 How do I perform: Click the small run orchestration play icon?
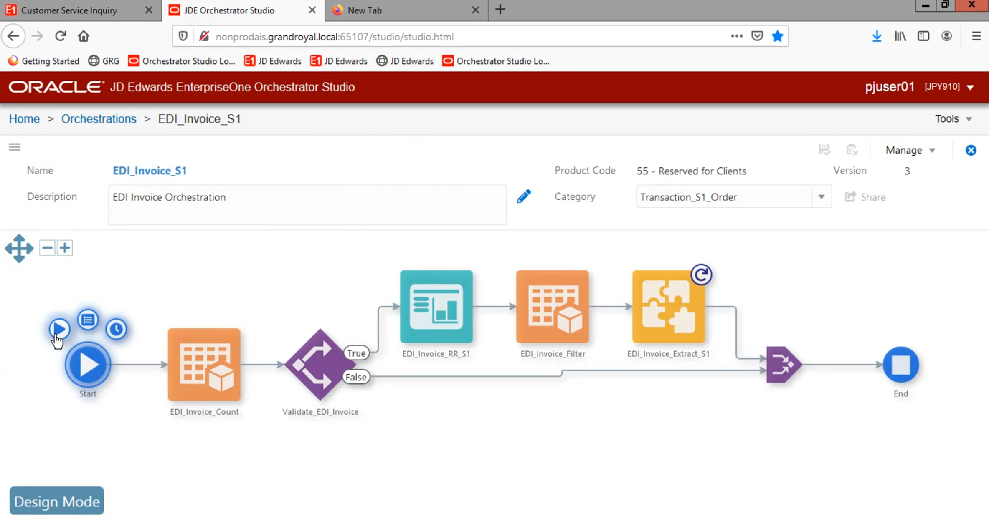pos(59,329)
